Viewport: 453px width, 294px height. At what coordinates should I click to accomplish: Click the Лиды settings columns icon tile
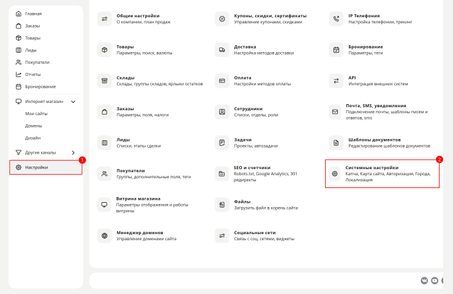point(105,143)
